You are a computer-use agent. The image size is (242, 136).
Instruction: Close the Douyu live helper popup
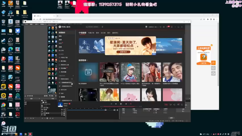(x=211, y=45)
